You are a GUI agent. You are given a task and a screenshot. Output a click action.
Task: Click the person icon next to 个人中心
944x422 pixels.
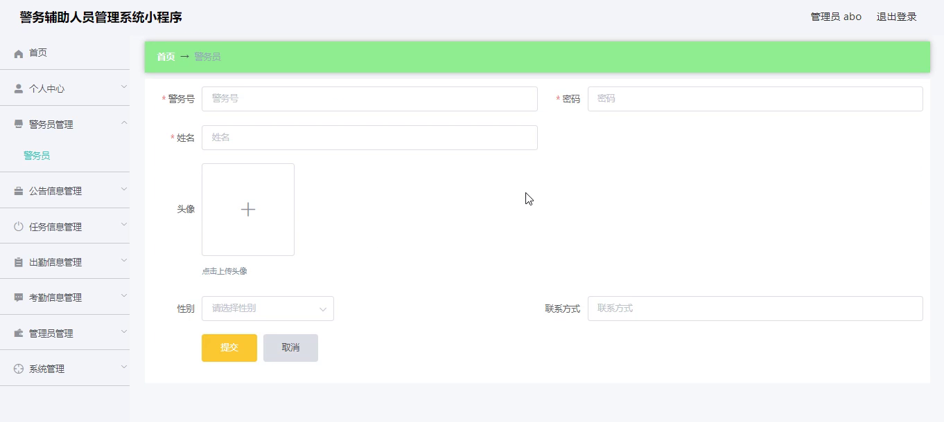(19, 89)
